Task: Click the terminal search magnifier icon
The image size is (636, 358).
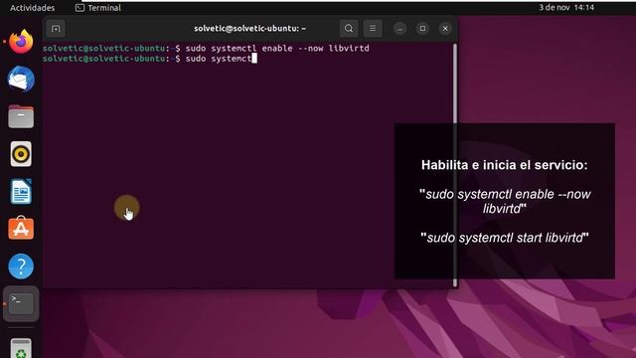Action: coord(349,29)
